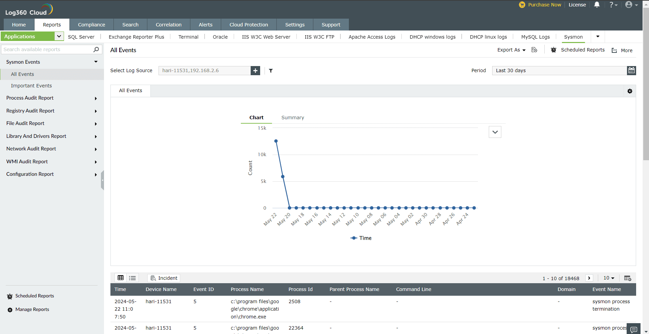Open the Export As dropdown
The height and width of the screenshot is (334, 649).
point(511,50)
